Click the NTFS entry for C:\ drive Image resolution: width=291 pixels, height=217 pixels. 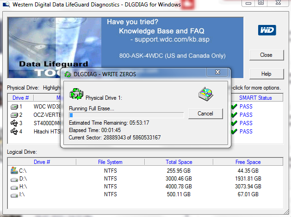tap(111, 171)
